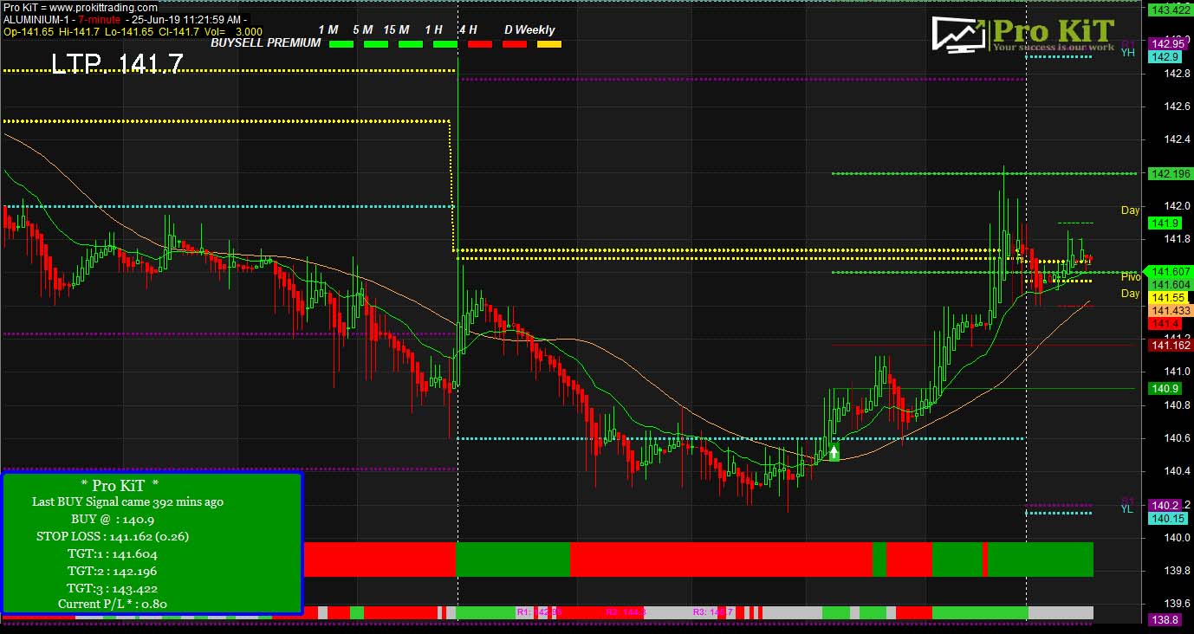Click the 4 H red signal indicator

tap(480, 43)
